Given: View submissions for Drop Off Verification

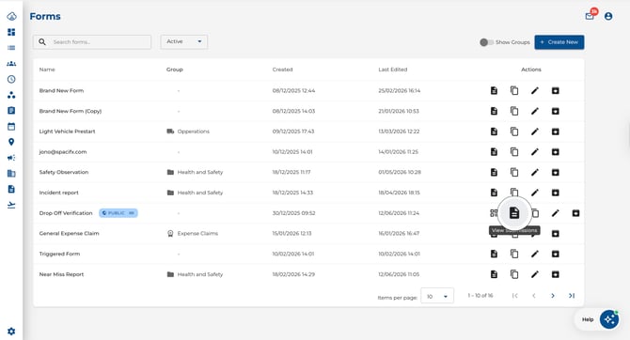Looking at the screenshot, I should [x=514, y=213].
